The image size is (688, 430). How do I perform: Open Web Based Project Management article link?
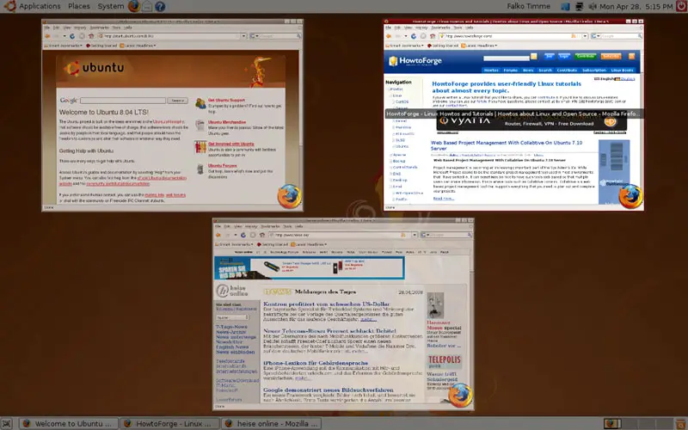point(507,145)
